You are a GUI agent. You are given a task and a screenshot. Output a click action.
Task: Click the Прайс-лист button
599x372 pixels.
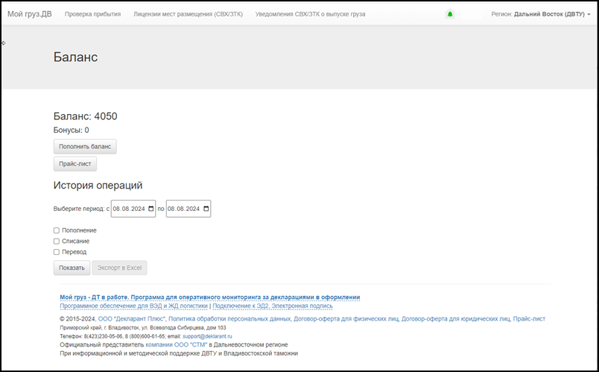(75, 164)
